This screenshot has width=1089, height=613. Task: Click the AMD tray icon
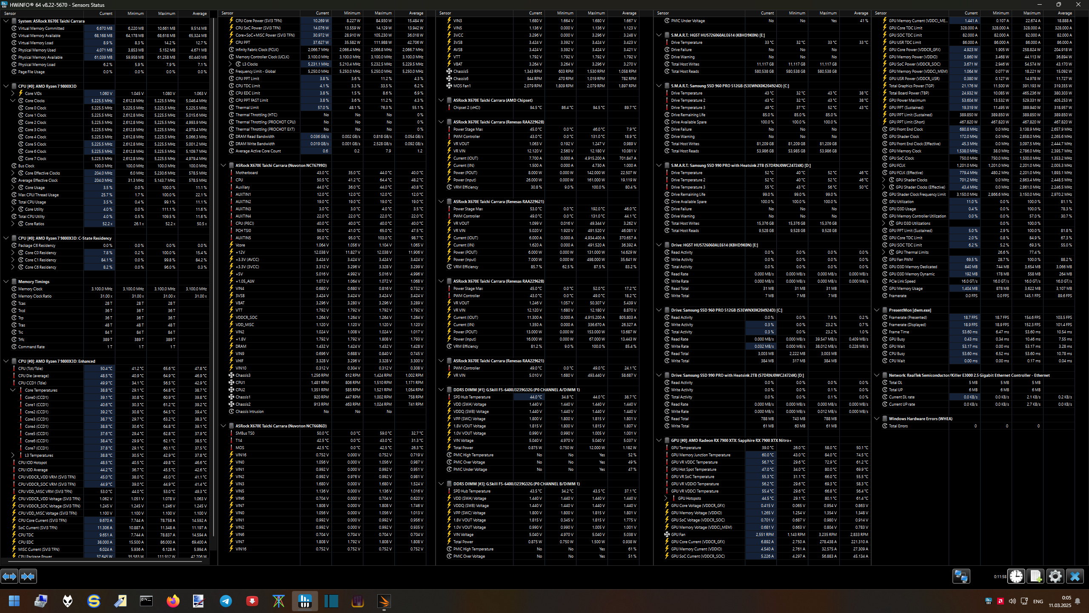(1000, 601)
